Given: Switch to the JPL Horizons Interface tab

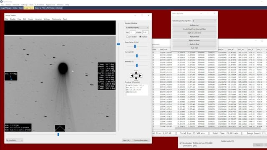Looking at the screenshot, I should [54, 8].
